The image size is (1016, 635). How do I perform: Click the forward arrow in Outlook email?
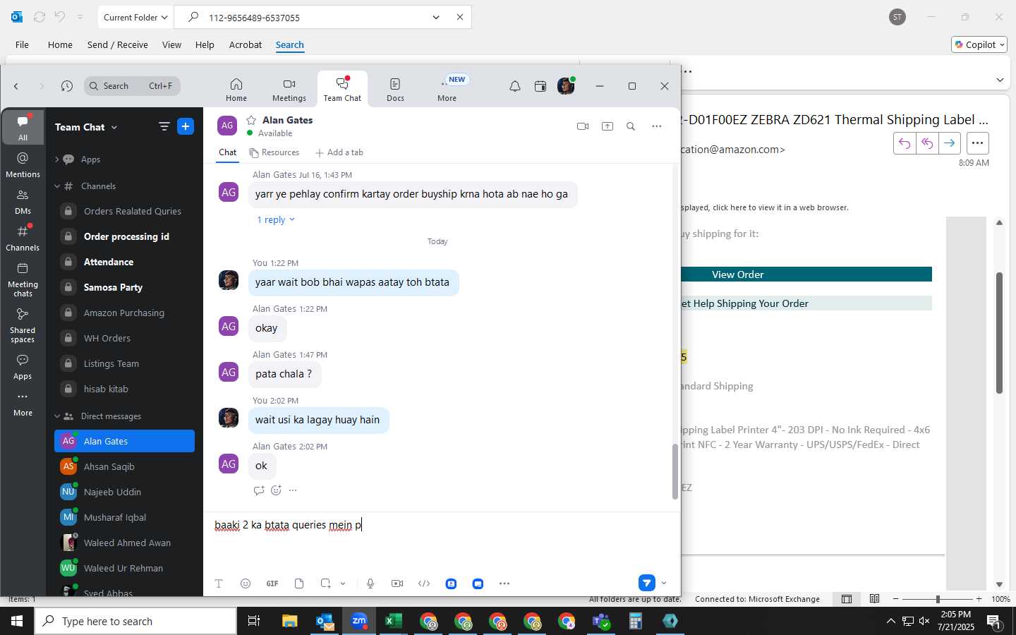[950, 143]
